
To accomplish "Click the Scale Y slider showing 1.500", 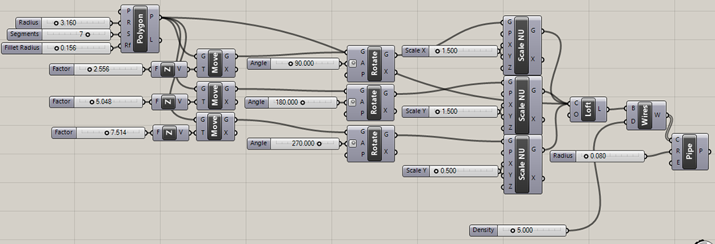I will coord(451,111).
